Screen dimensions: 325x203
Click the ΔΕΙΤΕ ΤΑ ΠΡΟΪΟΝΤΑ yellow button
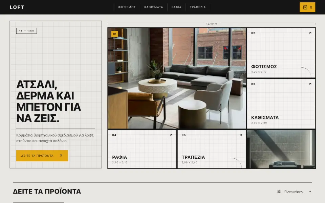click(x=42, y=156)
